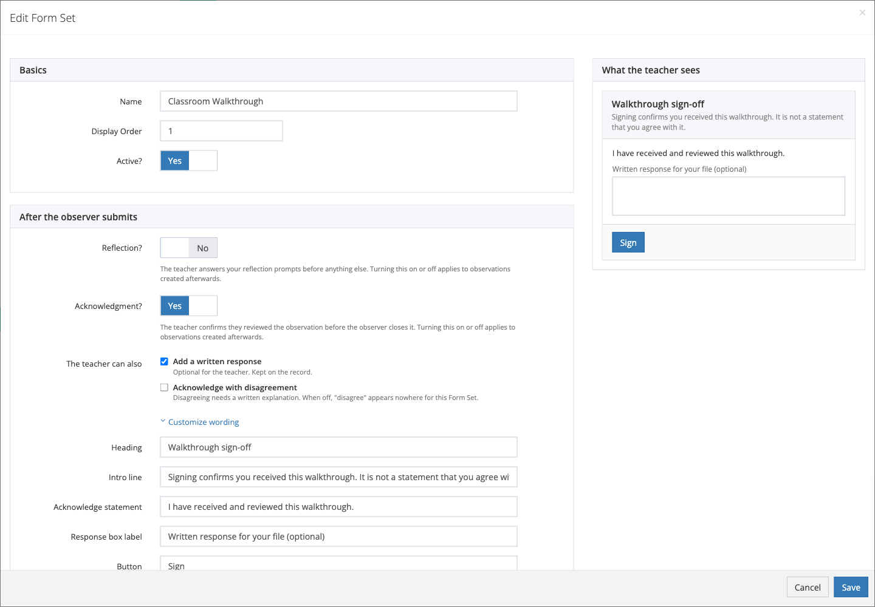Screen dimensions: 875x607
Task: Click the preview 'Written response for your file (optional)' label
Action: tap(679, 169)
